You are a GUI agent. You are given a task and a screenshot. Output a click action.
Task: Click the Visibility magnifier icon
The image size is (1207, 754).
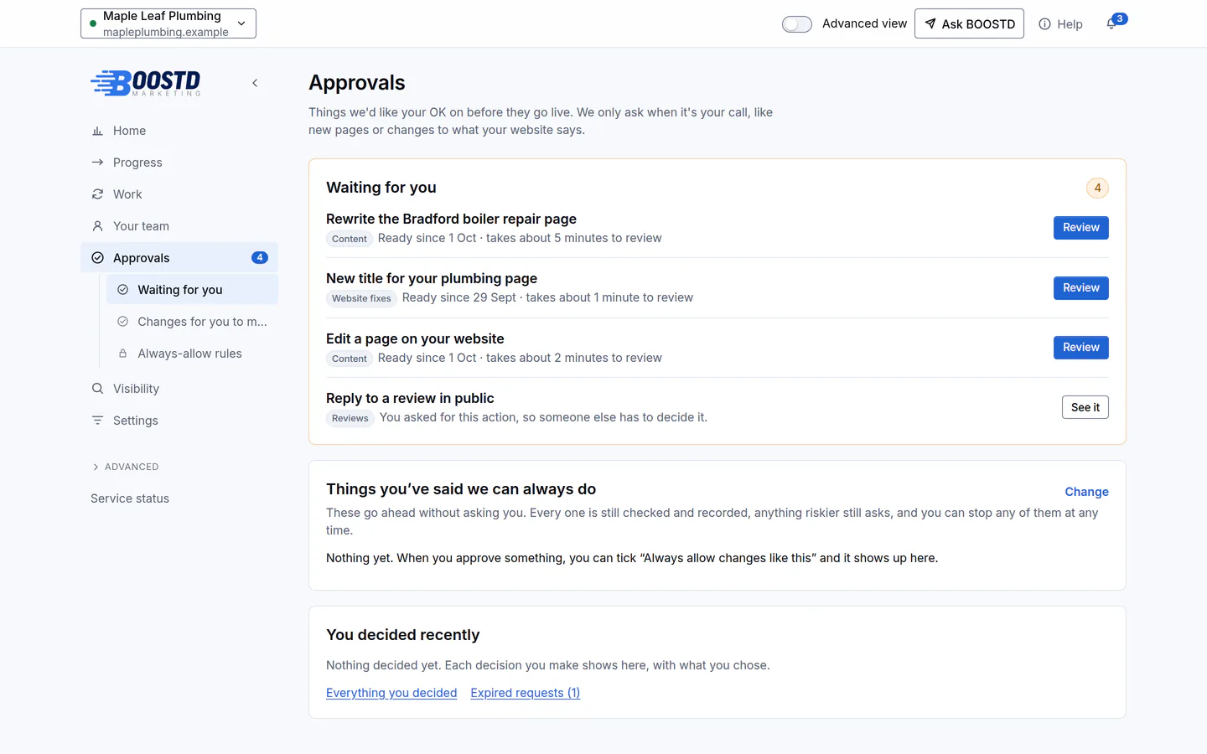[97, 389]
